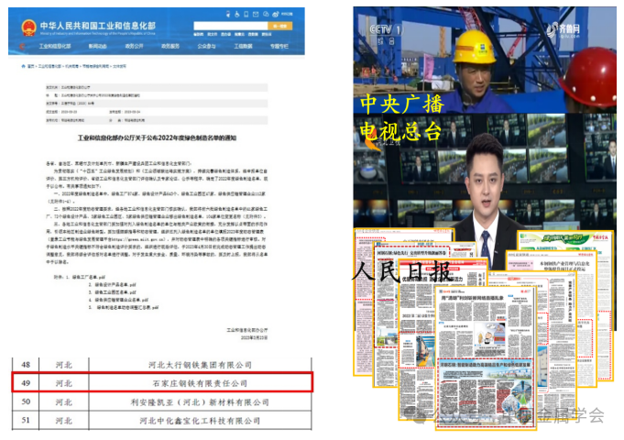Image resolution: width=624 pixels, height=440 pixels.
Task: Click the yellow caption 中央广播
Action: click(x=402, y=104)
